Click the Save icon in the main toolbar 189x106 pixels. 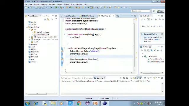coord(37,7)
